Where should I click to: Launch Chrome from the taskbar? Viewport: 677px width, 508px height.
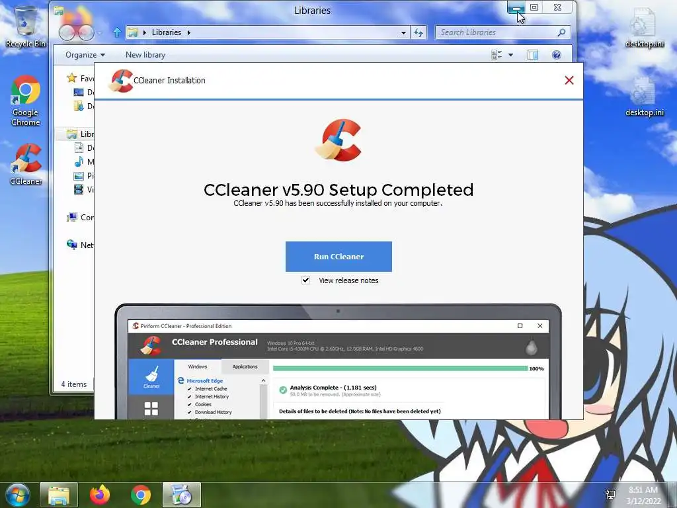coord(141,495)
